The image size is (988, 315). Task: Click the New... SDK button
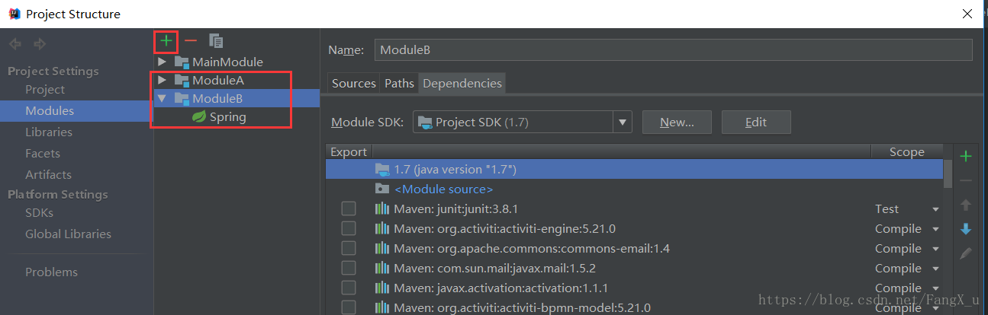pos(677,122)
